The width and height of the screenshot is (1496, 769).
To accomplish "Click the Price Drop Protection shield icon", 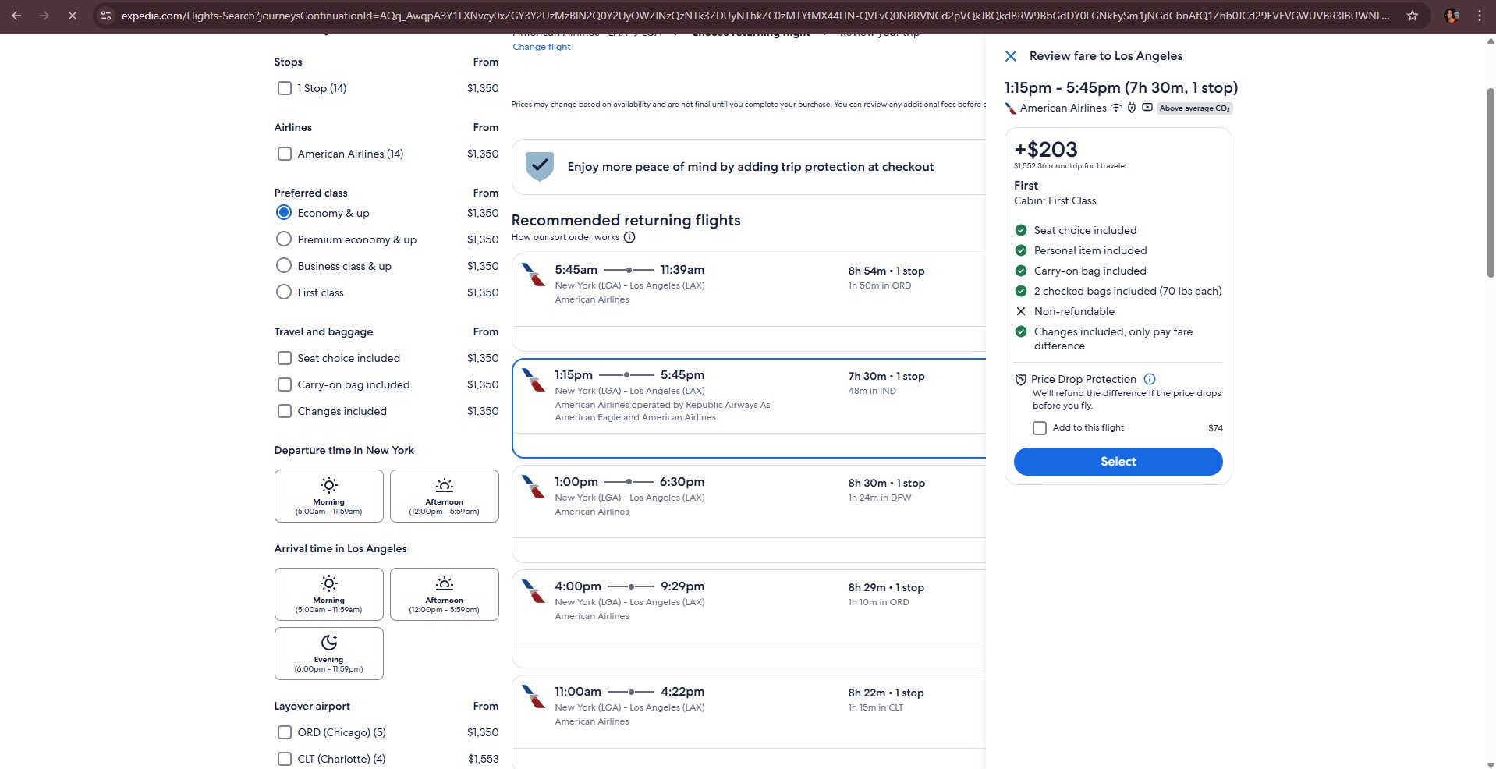I will pyautogui.click(x=1020, y=380).
